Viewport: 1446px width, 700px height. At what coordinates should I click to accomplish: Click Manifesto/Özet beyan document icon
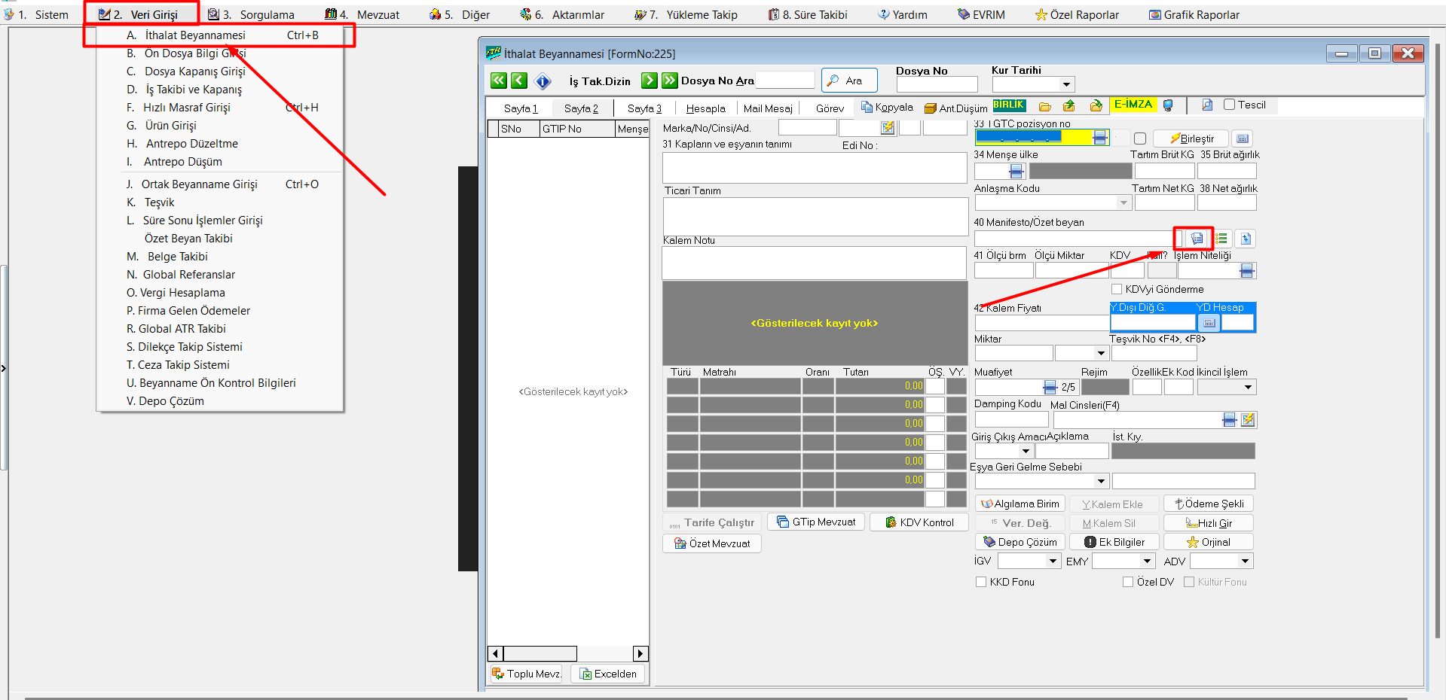[x=1197, y=239]
